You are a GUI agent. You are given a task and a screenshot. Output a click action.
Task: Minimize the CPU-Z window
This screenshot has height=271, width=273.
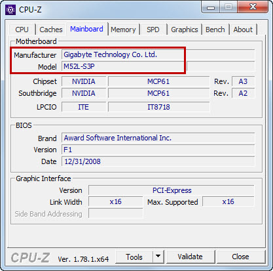pos(210,7)
